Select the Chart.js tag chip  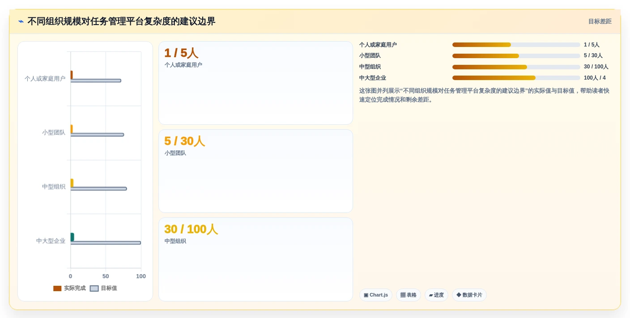376,295
